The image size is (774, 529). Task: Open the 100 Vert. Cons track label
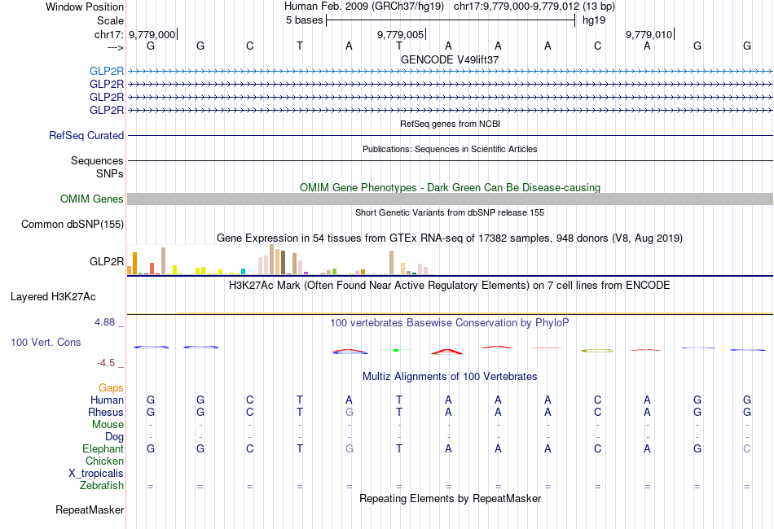click(46, 342)
